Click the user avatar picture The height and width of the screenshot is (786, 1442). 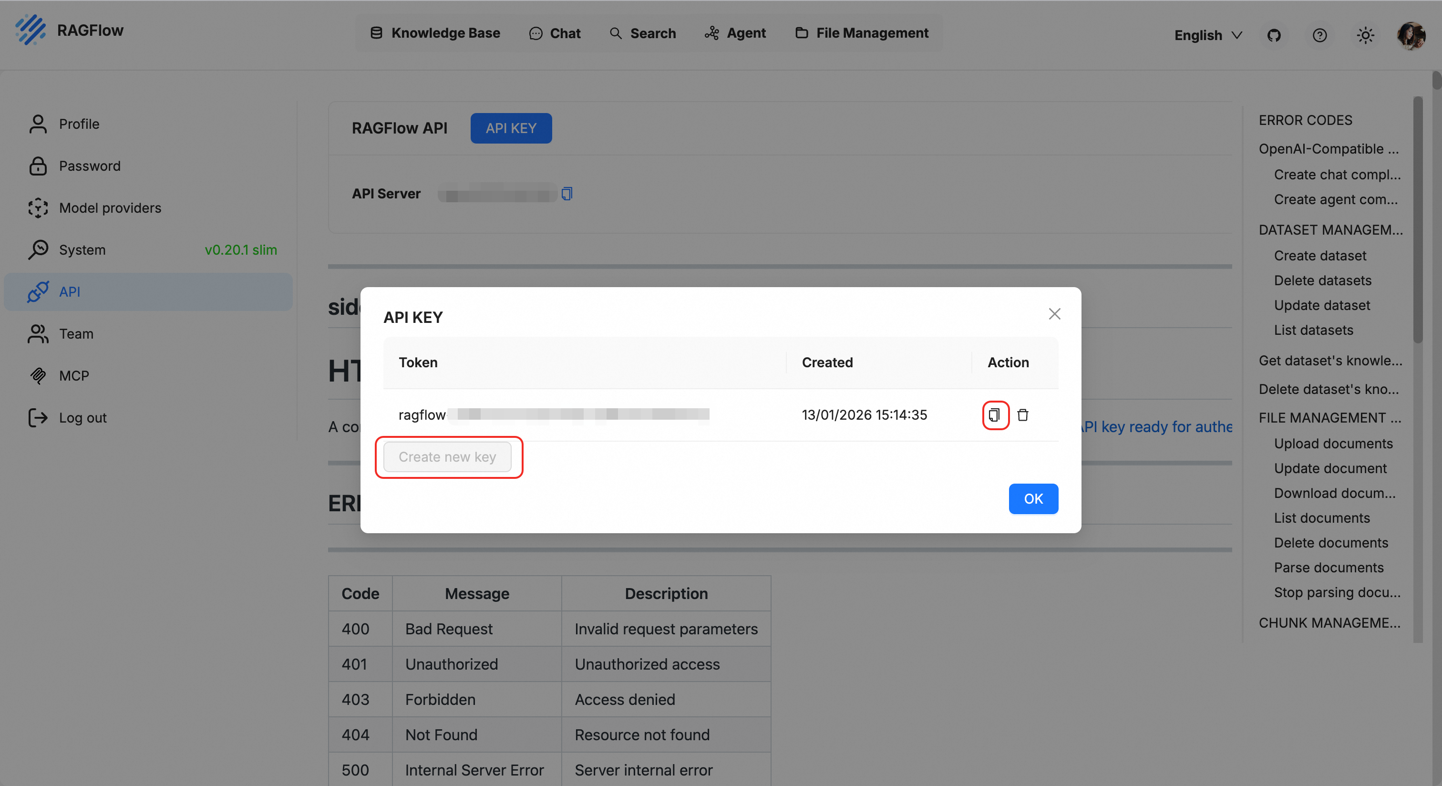(x=1411, y=35)
